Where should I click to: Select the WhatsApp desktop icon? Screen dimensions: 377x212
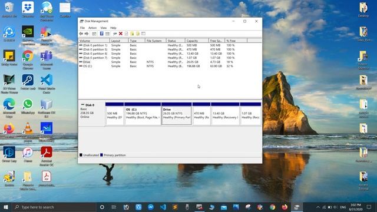[x=28, y=106]
